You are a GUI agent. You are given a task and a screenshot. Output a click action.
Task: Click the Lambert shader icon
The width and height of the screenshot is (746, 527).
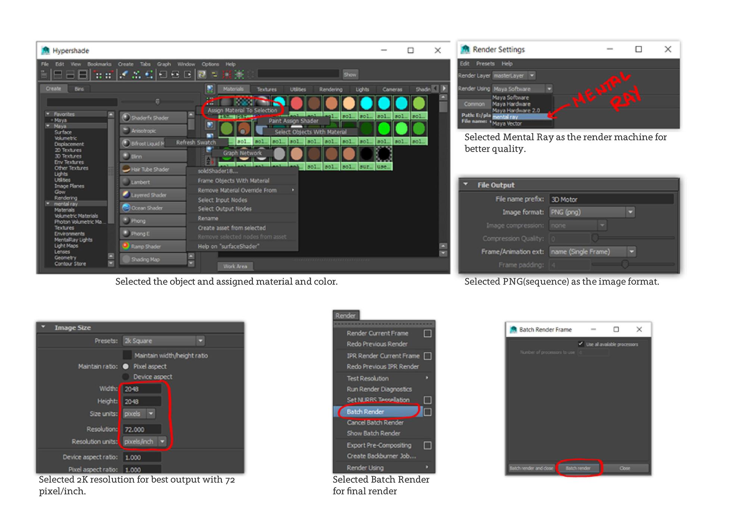126,182
